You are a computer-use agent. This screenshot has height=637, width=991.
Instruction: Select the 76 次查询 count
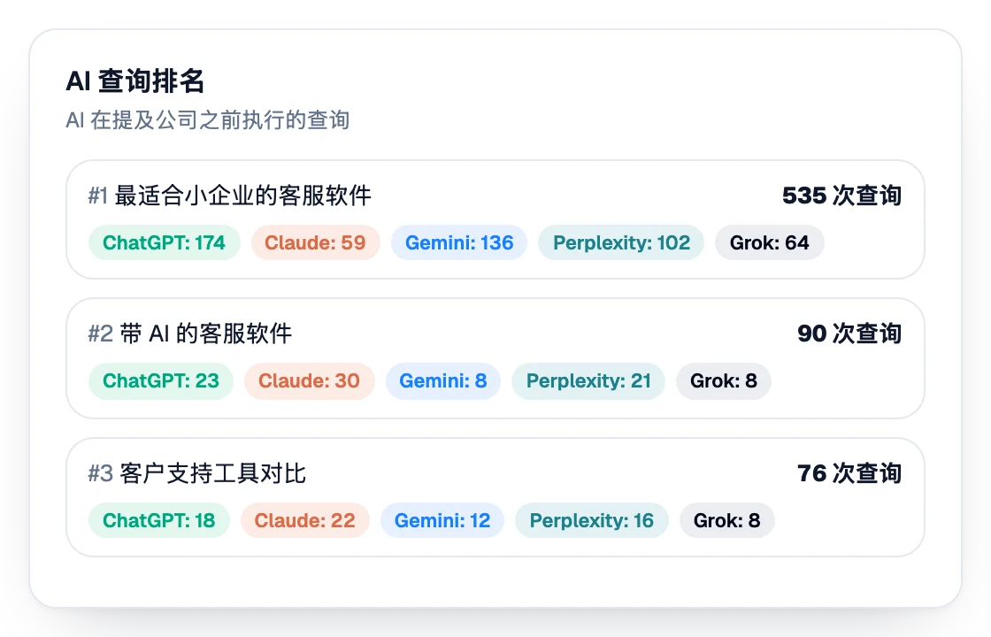tap(849, 472)
